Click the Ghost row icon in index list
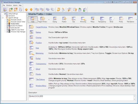Viewport: 138px width, 104px height. tap(32, 69)
